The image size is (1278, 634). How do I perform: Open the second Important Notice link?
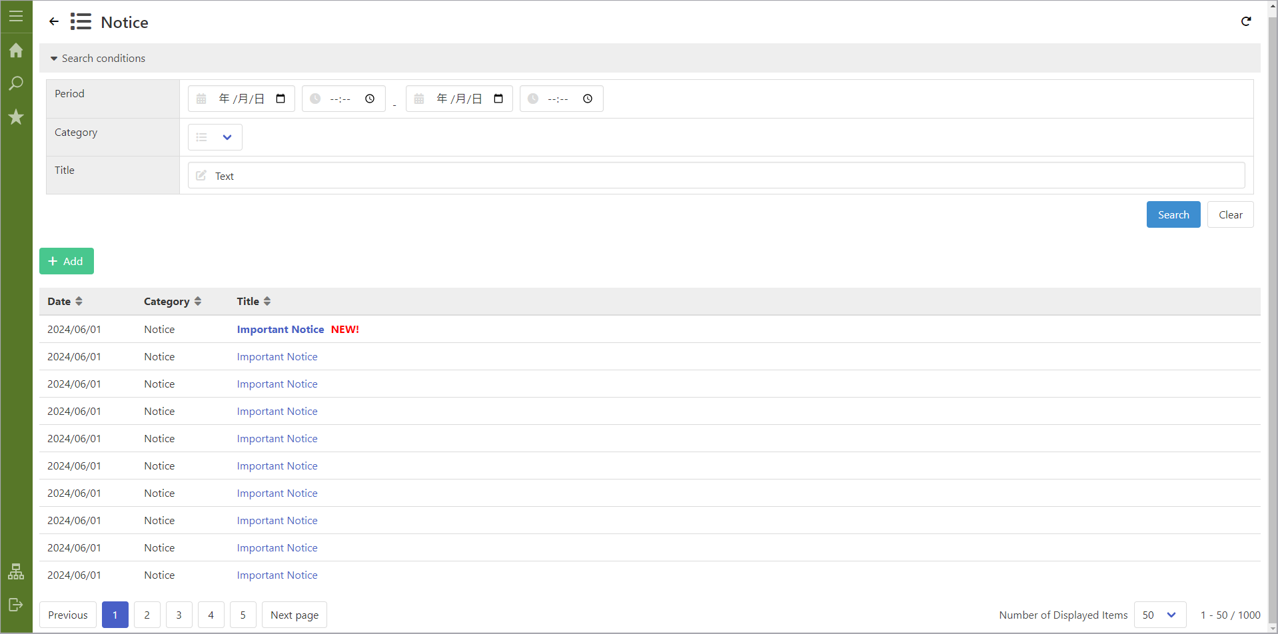277,356
